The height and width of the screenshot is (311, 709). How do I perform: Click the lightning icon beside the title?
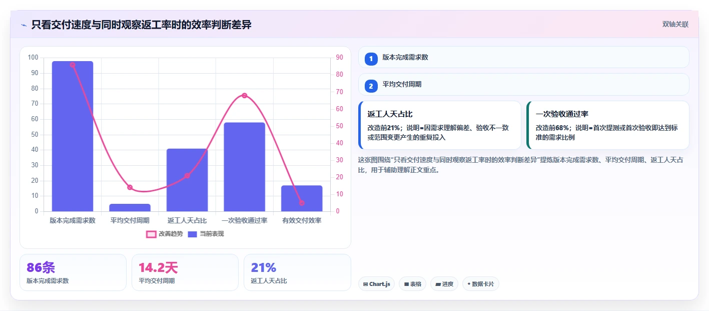coord(24,25)
